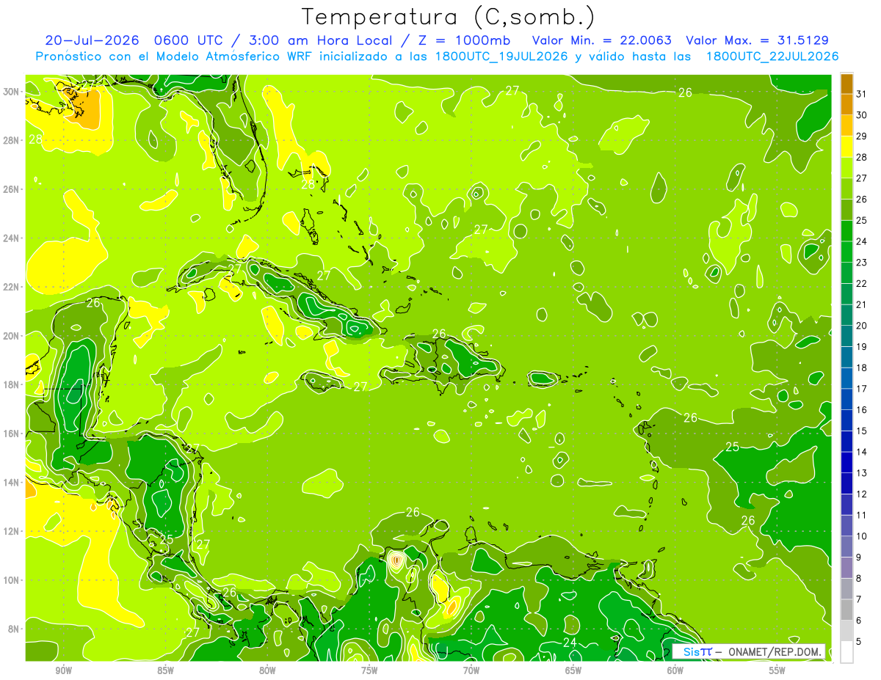Pick the green legend swatch between 23 and 24
The image size is (881, 680).
tap(846, 252)
